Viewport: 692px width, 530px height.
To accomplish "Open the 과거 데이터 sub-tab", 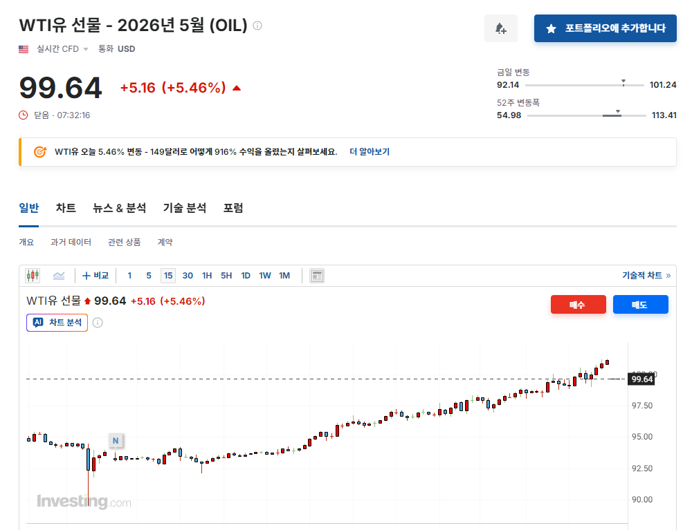I will [x=71, y=243].
